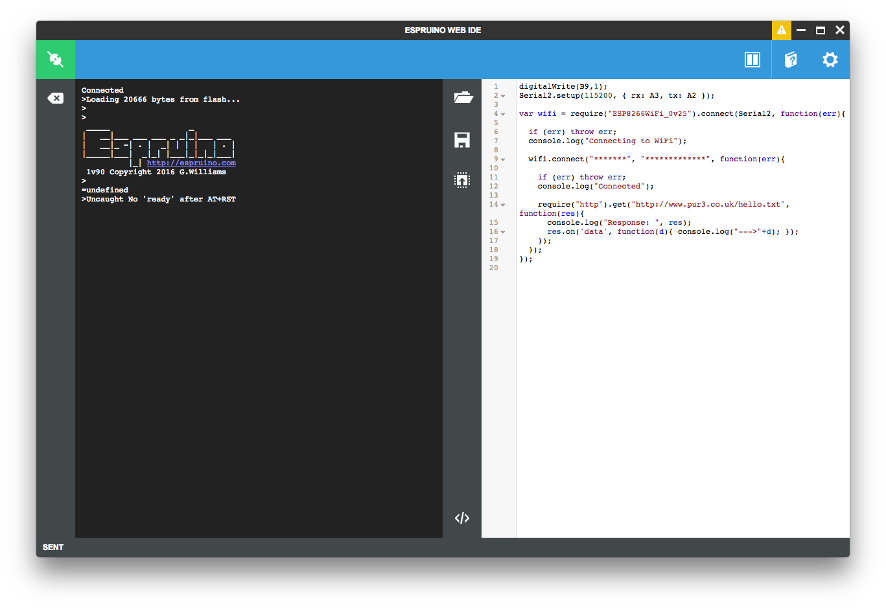Click the 'Connecting to WiFi' console.log line
The image size is (886, 609).
(x=607, y=141)
